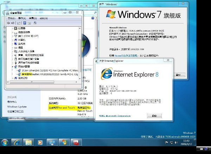Click System control panel taskbar icon
Screen dimensions: 211x154
(52, 142)
